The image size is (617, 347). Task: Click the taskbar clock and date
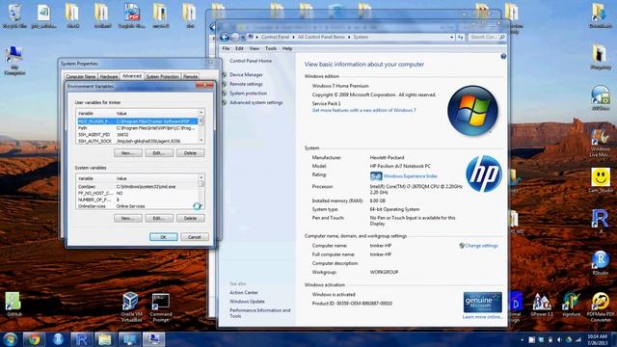click(x=597, y=339)
